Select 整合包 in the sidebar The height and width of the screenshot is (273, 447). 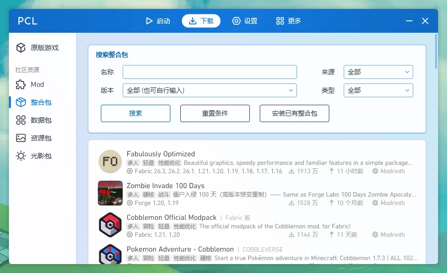43,102
